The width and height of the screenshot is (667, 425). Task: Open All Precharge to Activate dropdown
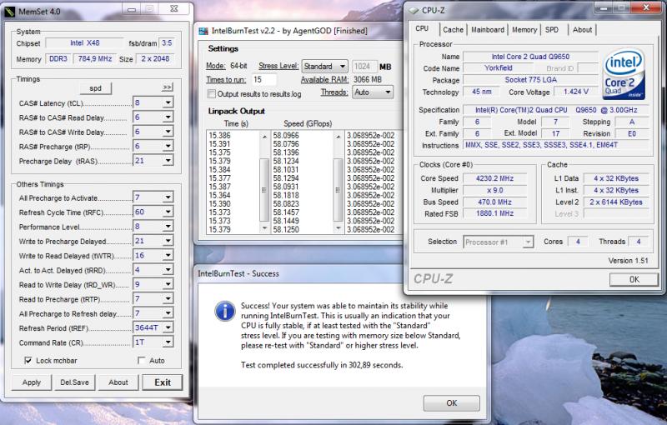pyautogui.click(x=168, y=197)
